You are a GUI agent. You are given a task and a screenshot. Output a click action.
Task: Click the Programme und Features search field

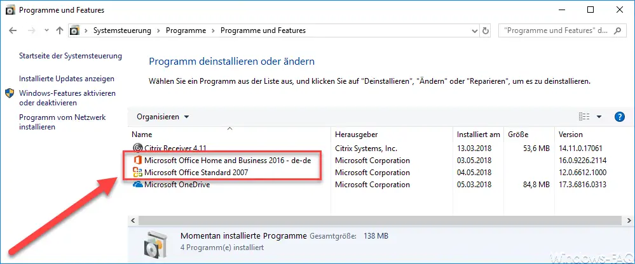(562, 30)
